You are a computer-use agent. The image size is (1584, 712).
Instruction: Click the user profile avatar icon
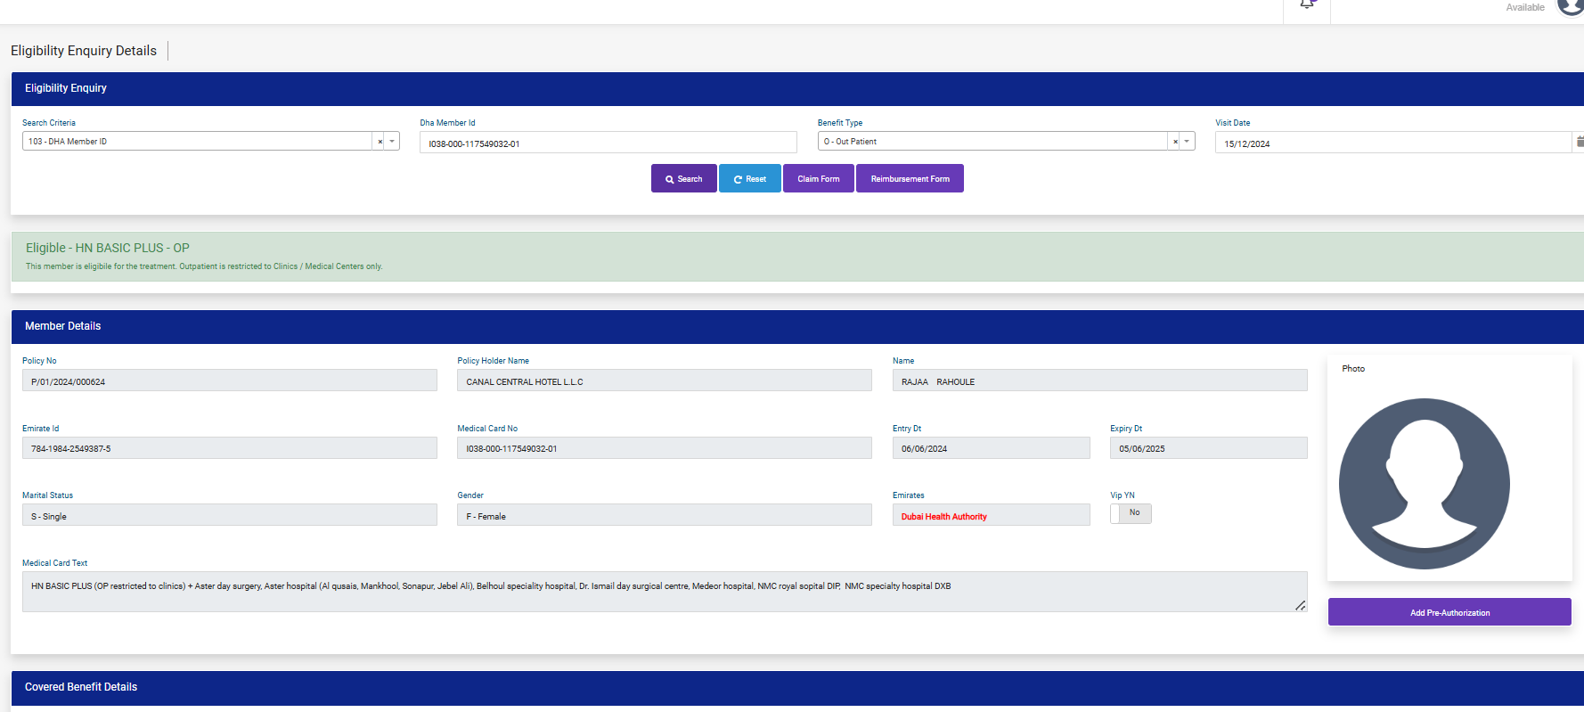tap(1572, 5)
